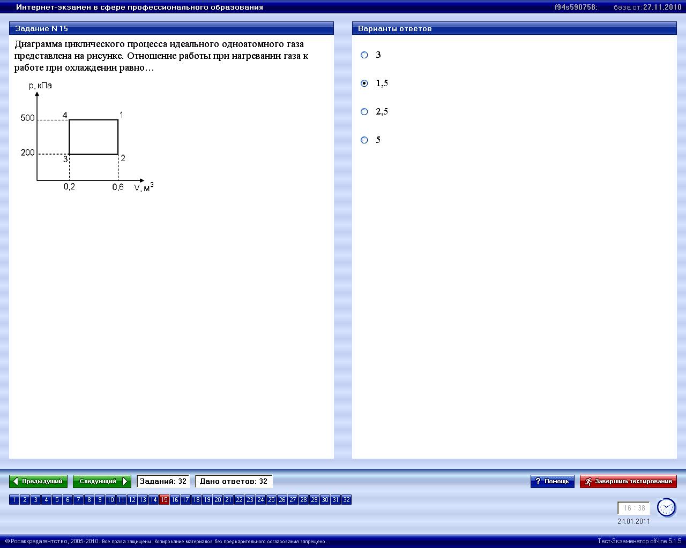The width and height of the screenshot is (686, 548).
Task: Jump to question 13
Action: coord(143,500)
